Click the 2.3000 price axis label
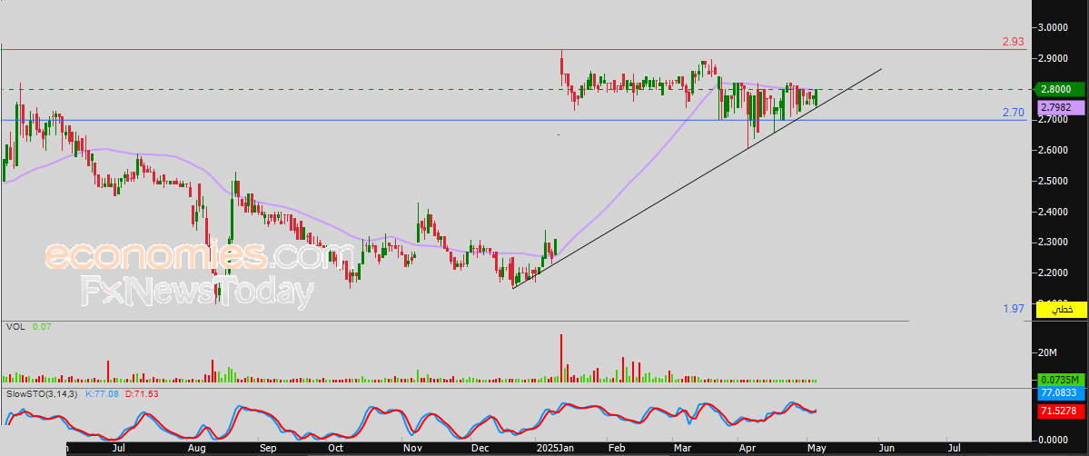Image resolution: width=1089 pixels, height=456 pixels. tap(1054, 242)
